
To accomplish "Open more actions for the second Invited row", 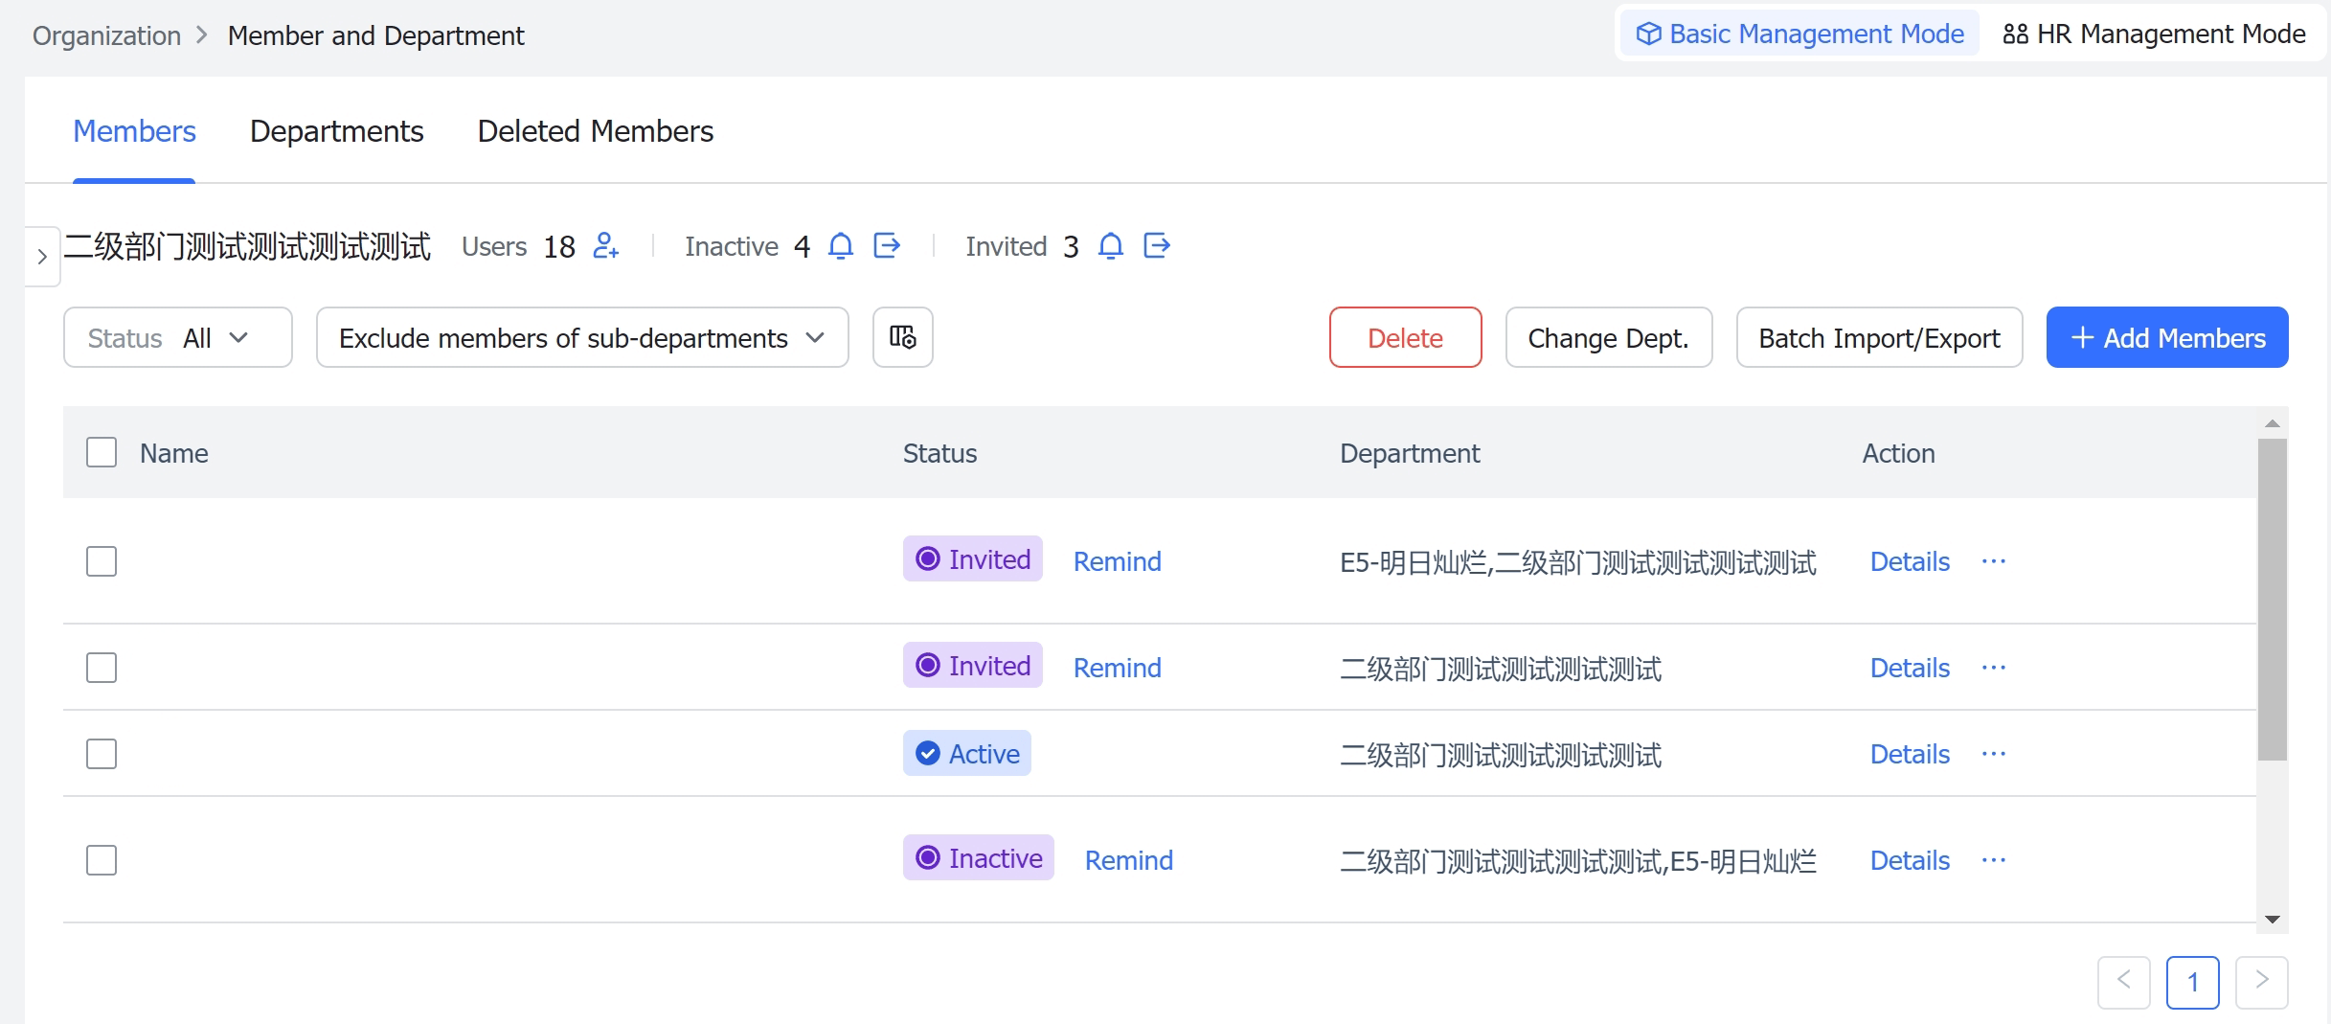I will coord(1994,668).
